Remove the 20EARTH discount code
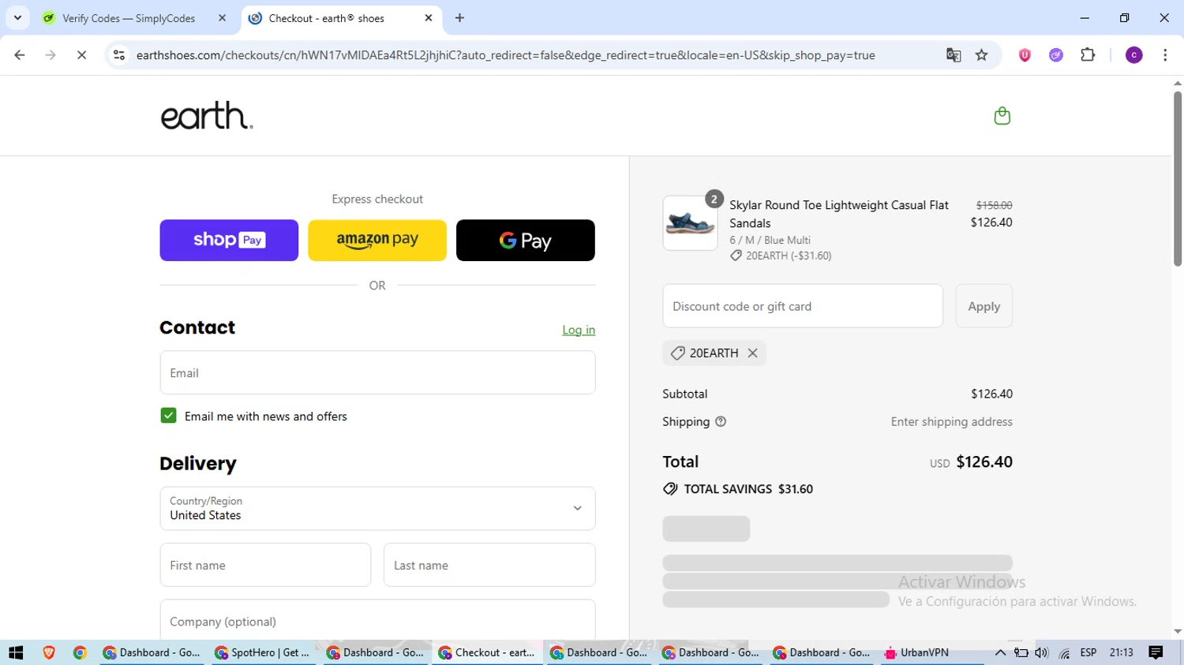Image resolution: width=1184 pixels, height=665 pixels. (x=752, y=353)
